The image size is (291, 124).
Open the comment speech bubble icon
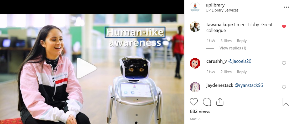207,102
